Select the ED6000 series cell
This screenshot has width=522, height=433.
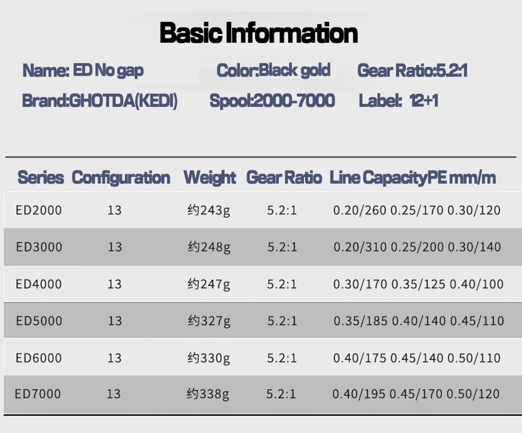coord(39,358)
